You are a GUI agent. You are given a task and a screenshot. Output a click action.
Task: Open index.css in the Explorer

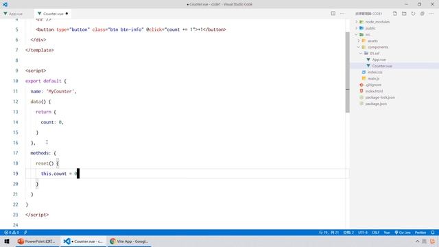point(375,72)
